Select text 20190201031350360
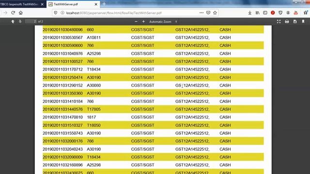The image size is (310, 174). [62, 93]
